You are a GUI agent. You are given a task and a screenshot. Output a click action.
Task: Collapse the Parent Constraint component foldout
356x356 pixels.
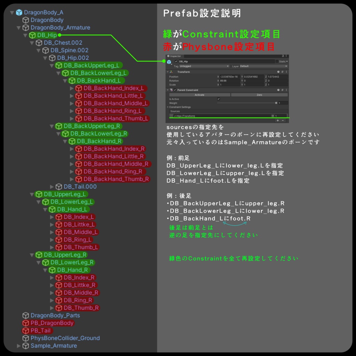[x=168, y=90]
